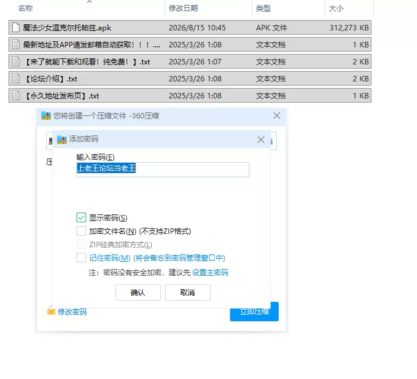Sort by the 修改日期 column header

point(183,9)
